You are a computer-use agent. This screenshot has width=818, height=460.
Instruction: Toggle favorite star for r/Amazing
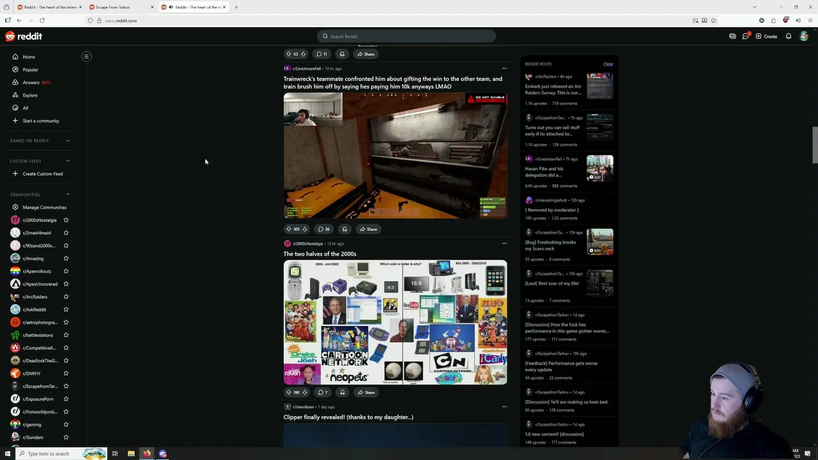pos(66,258)
